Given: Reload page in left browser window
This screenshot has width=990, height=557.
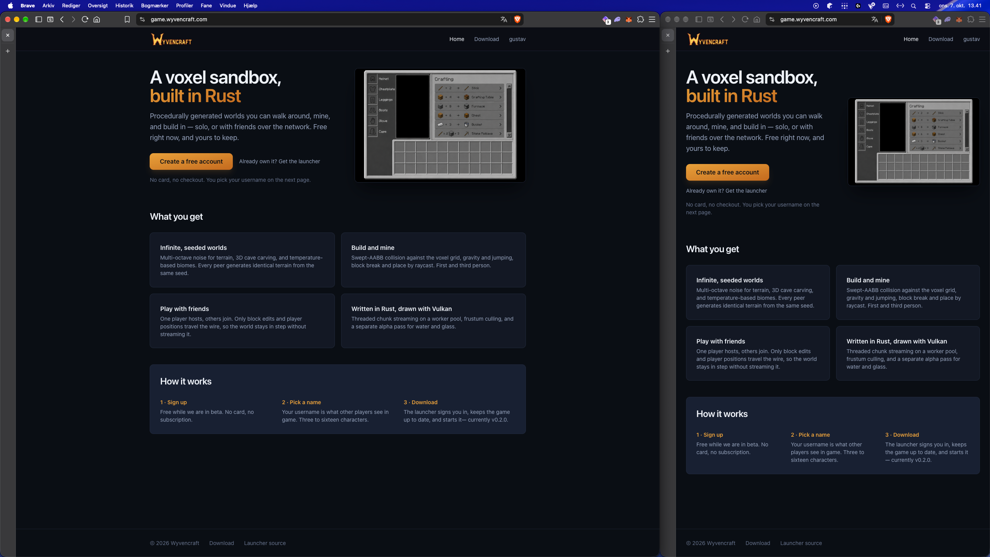Looking at the screenshot, I should (x=85, y=19).
